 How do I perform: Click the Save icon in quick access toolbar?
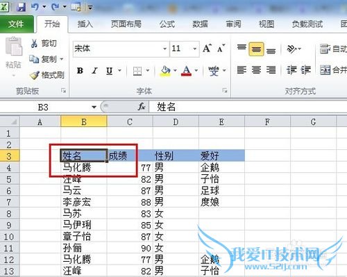(x=21, y=7)
